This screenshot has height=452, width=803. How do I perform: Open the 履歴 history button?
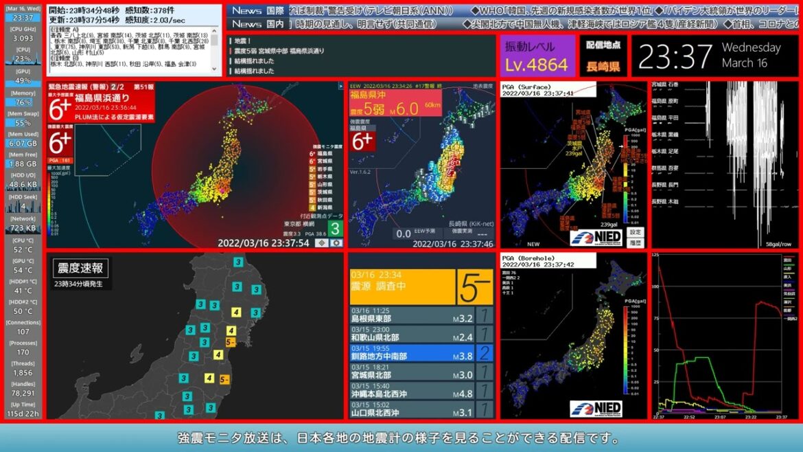pos(635,242)
